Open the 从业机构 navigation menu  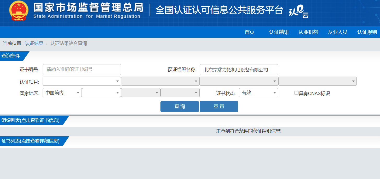(x=308, y=32)
